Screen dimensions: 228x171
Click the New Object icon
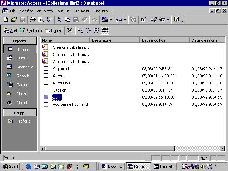click(x=162, y=20)
